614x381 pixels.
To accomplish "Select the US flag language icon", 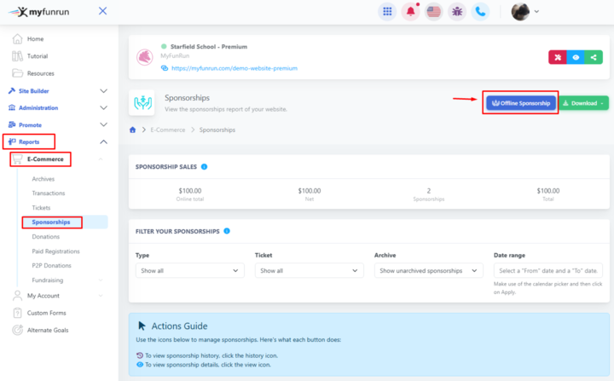I will click(x=434, y=12).
